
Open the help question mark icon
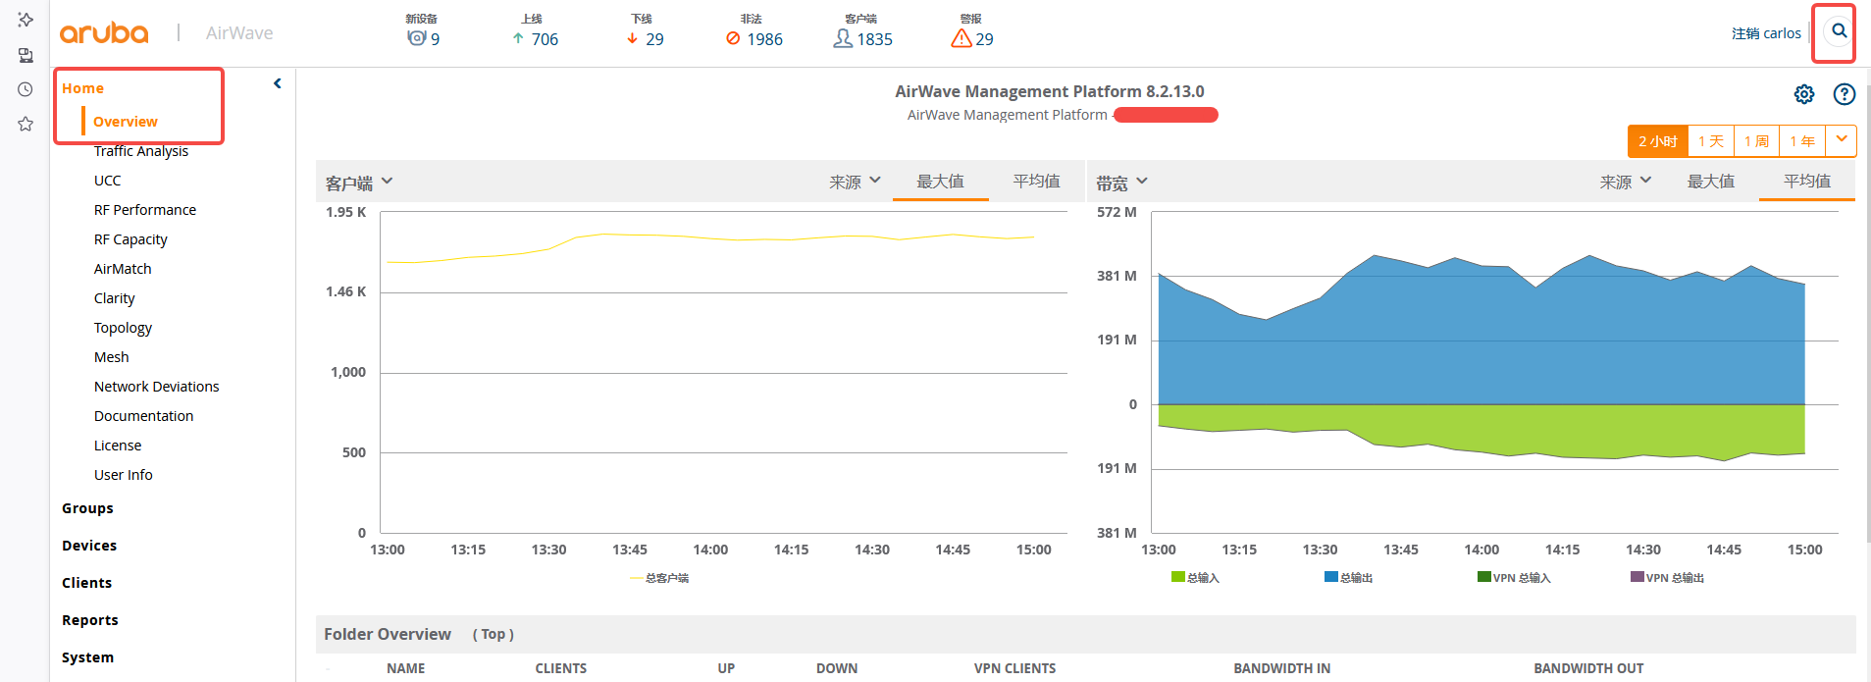tap(1845, 94)
